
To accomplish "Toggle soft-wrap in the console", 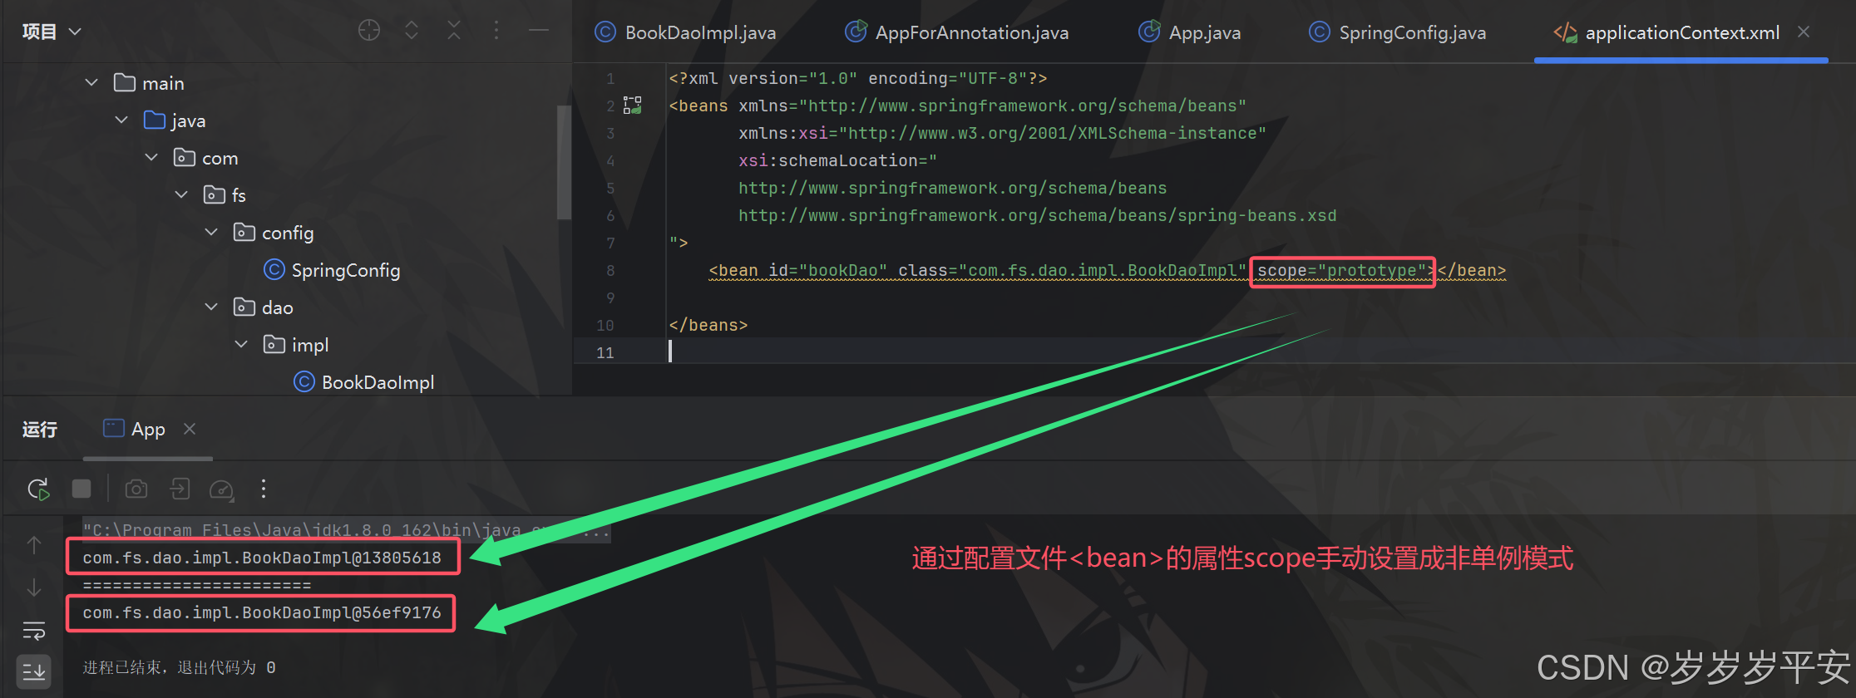I will coord(34,631).
